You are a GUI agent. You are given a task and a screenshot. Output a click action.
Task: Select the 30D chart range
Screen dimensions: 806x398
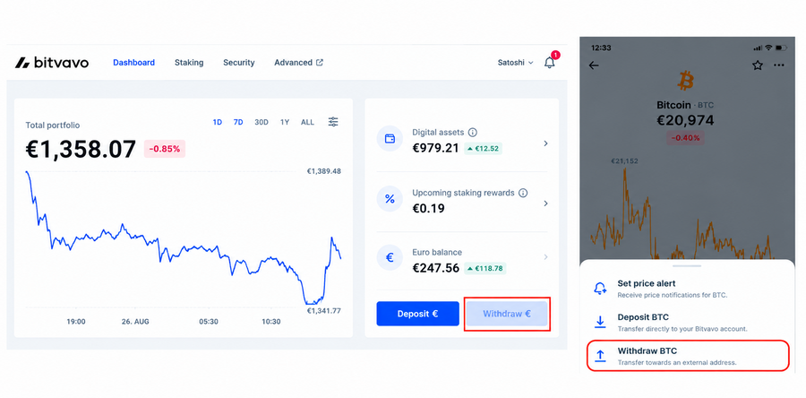tap(262, 122)
